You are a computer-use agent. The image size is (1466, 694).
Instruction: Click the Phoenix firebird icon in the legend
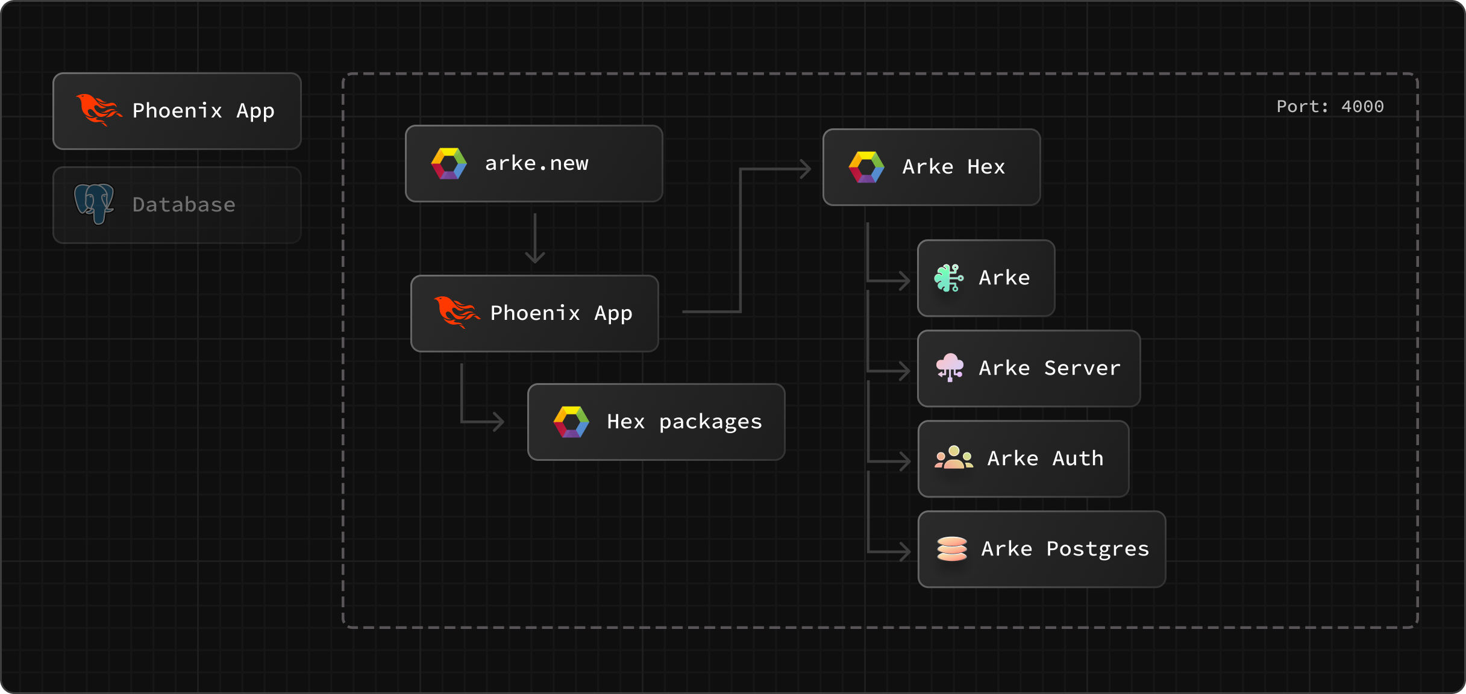pyautogui.click(x=99, y=110)
